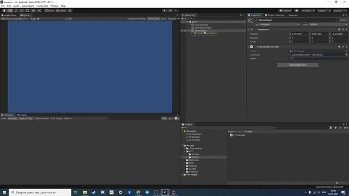Start Play mode with Play button
Screen dimensions: 349x196
[165, 11]
